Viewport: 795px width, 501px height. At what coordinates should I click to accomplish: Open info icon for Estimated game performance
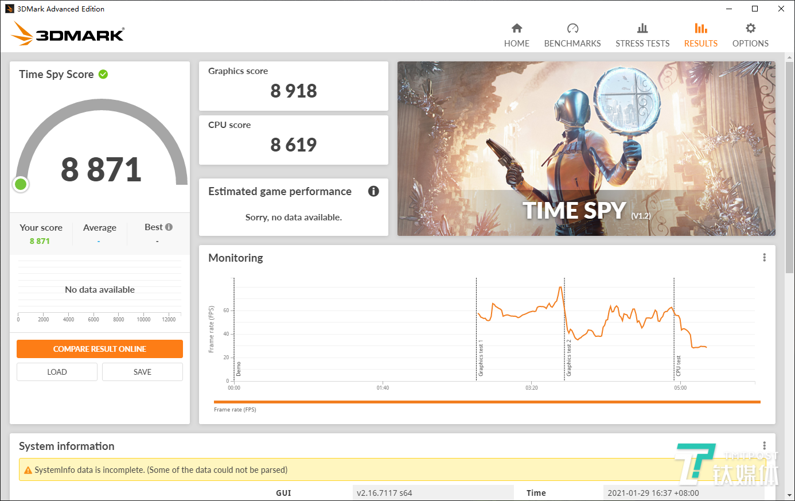tap(373, 191)
